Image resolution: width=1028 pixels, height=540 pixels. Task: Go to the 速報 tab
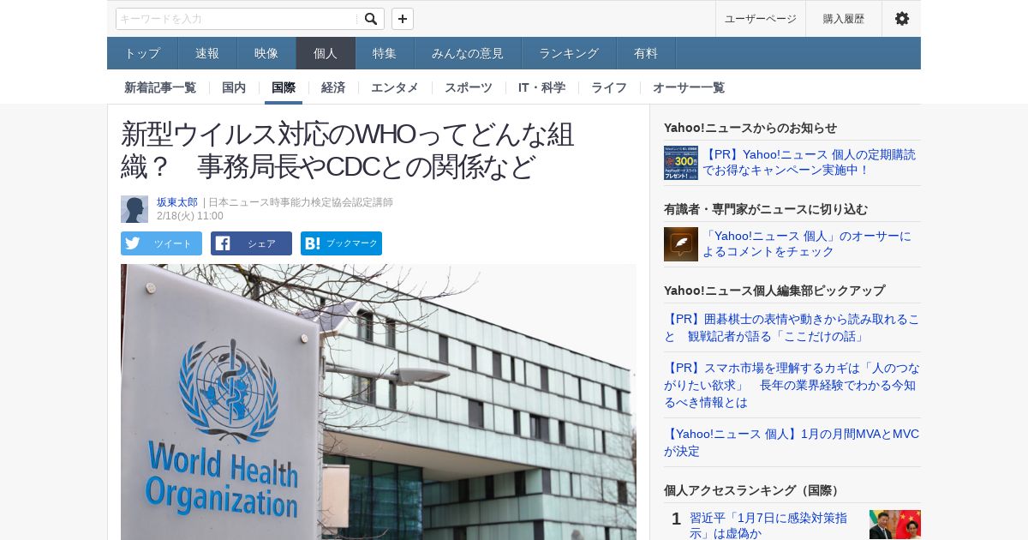207,53
